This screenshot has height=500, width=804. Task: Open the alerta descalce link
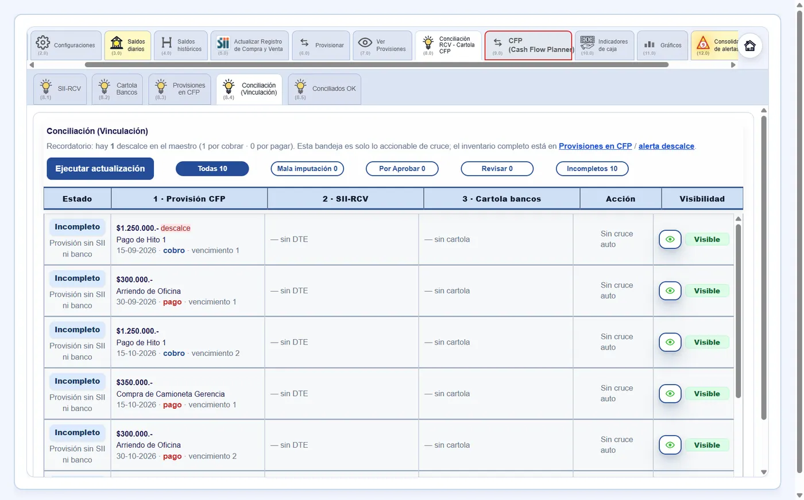[x=666, y=146]
